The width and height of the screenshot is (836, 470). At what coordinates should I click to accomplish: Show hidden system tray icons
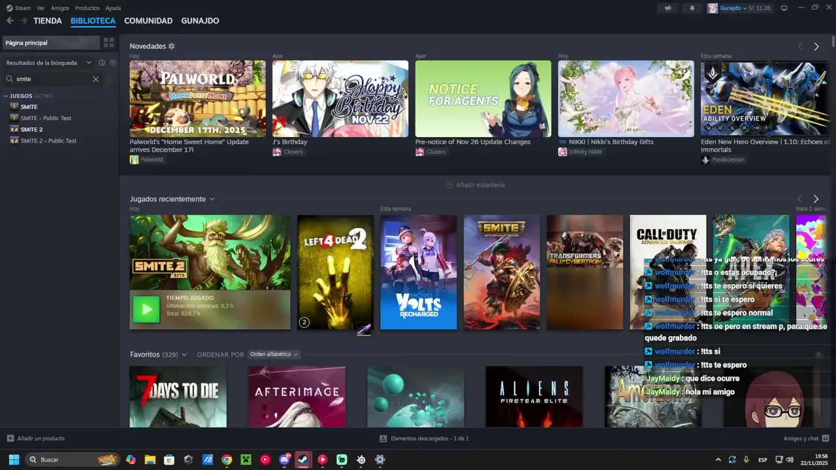click(718, 460)
